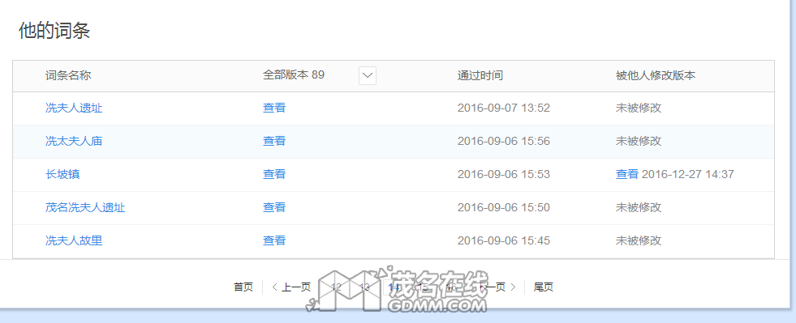
Task: Select page 12 in pagination
Action: [x=336, y=287]
